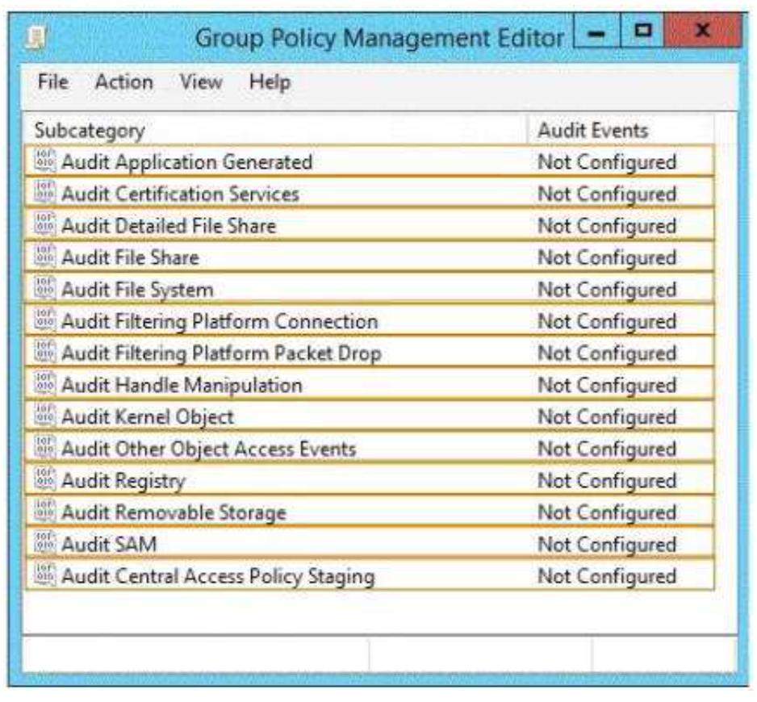Sort by the Subcategory column header
Viewport: 757px width, 702px height.
(90, 130)
